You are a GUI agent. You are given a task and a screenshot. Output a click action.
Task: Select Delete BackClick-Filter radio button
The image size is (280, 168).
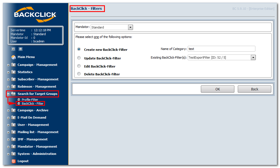pyautogui.click(x=79, y=74)
